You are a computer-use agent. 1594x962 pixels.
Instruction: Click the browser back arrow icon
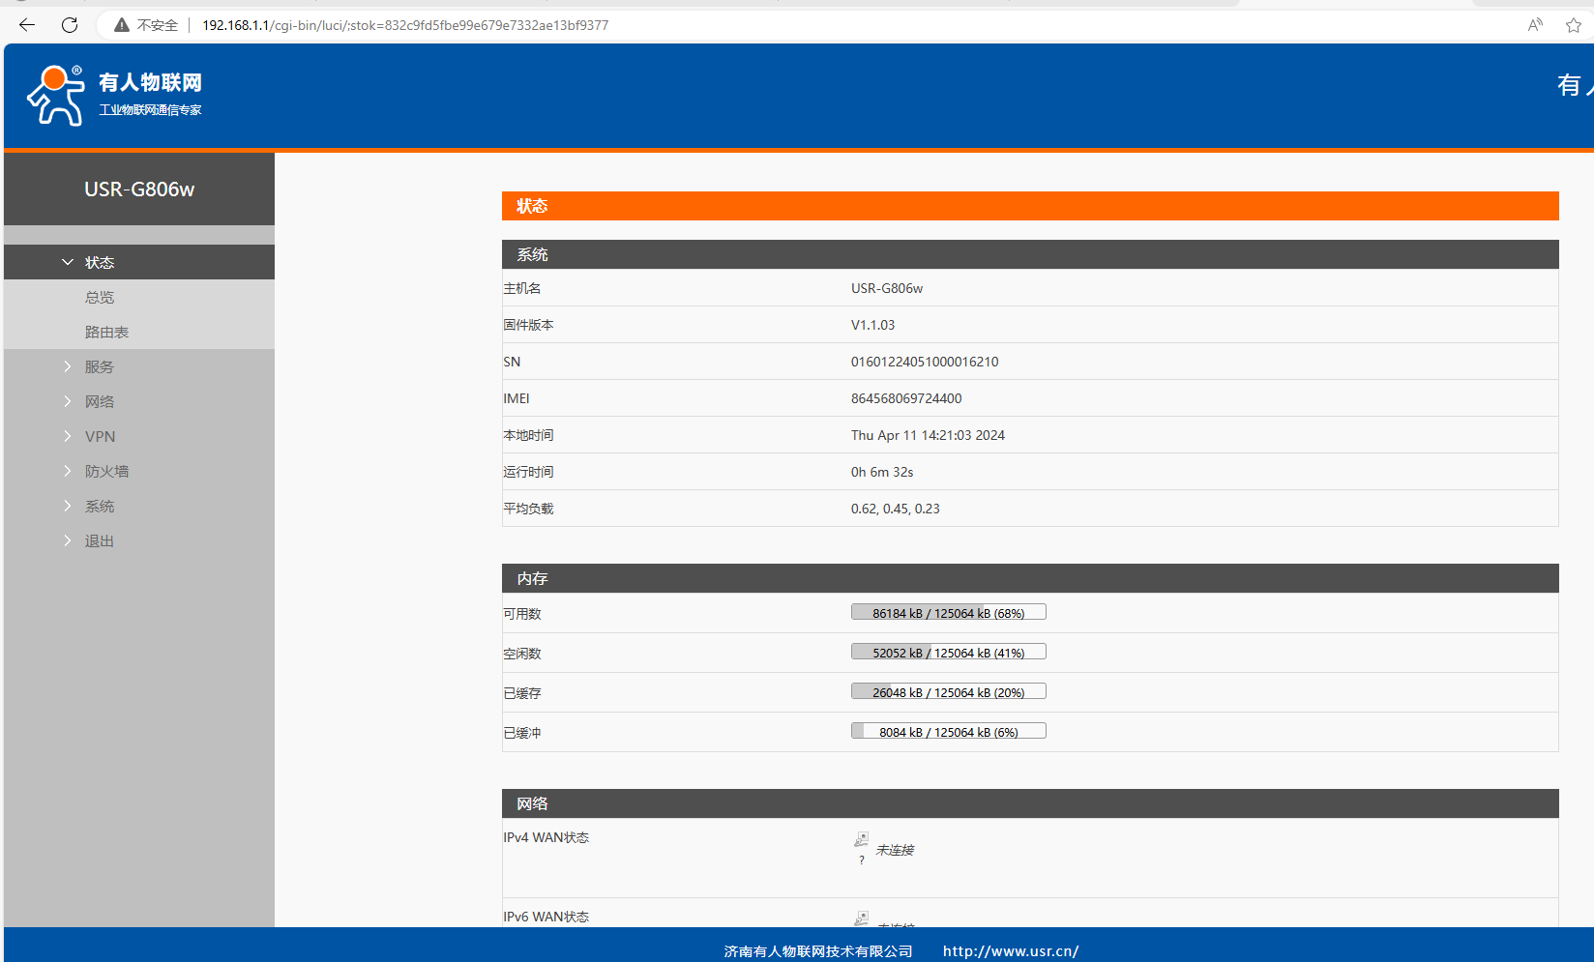pos(27,25)
